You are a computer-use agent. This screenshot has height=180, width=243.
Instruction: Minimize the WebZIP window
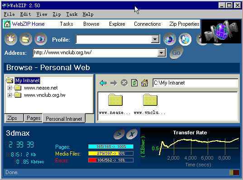click(222, 5)
